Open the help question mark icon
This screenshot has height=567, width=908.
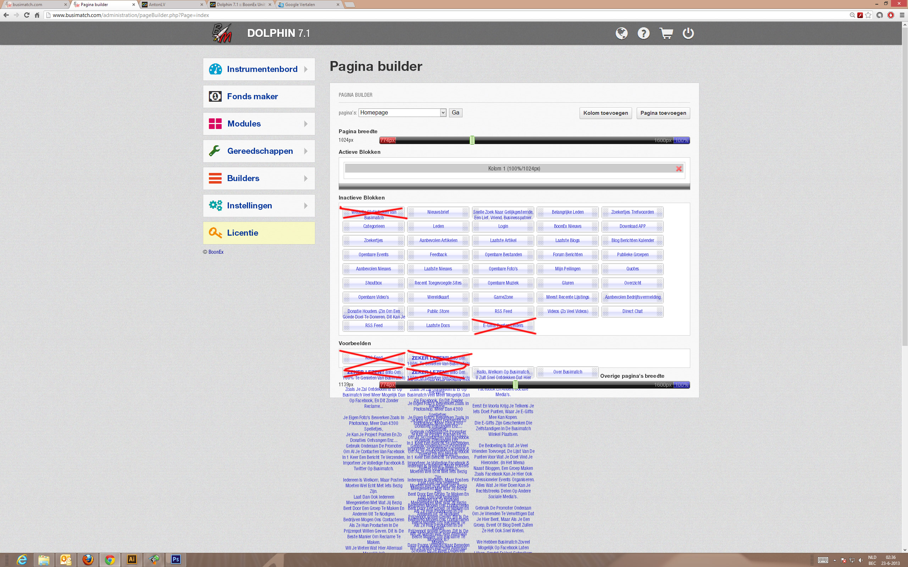coord(643,33)
